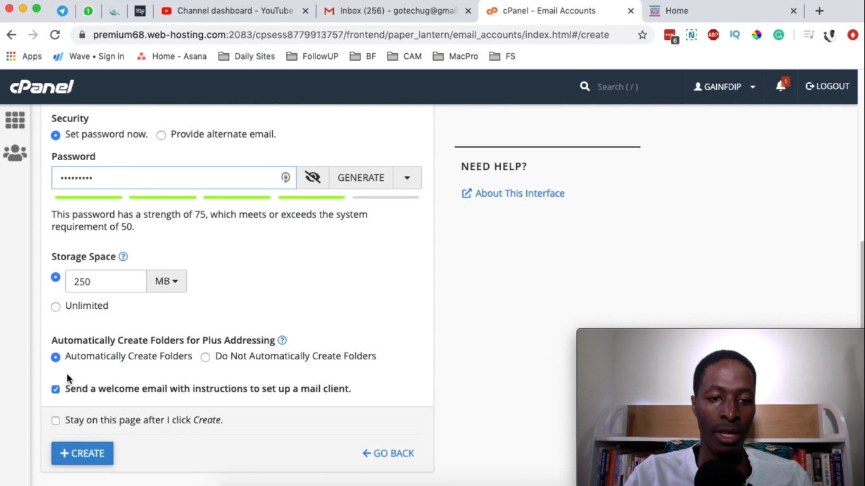The height and width of the screenshot is (486, 865).
Task: Open the 'Wave • Sign in' bookmark
Action: (89, 56)
